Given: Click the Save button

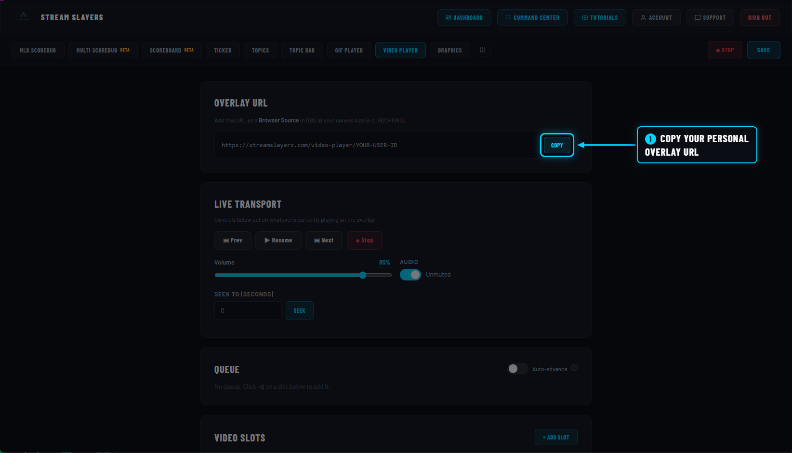Looking at the screenshot, I should point(764,50).
